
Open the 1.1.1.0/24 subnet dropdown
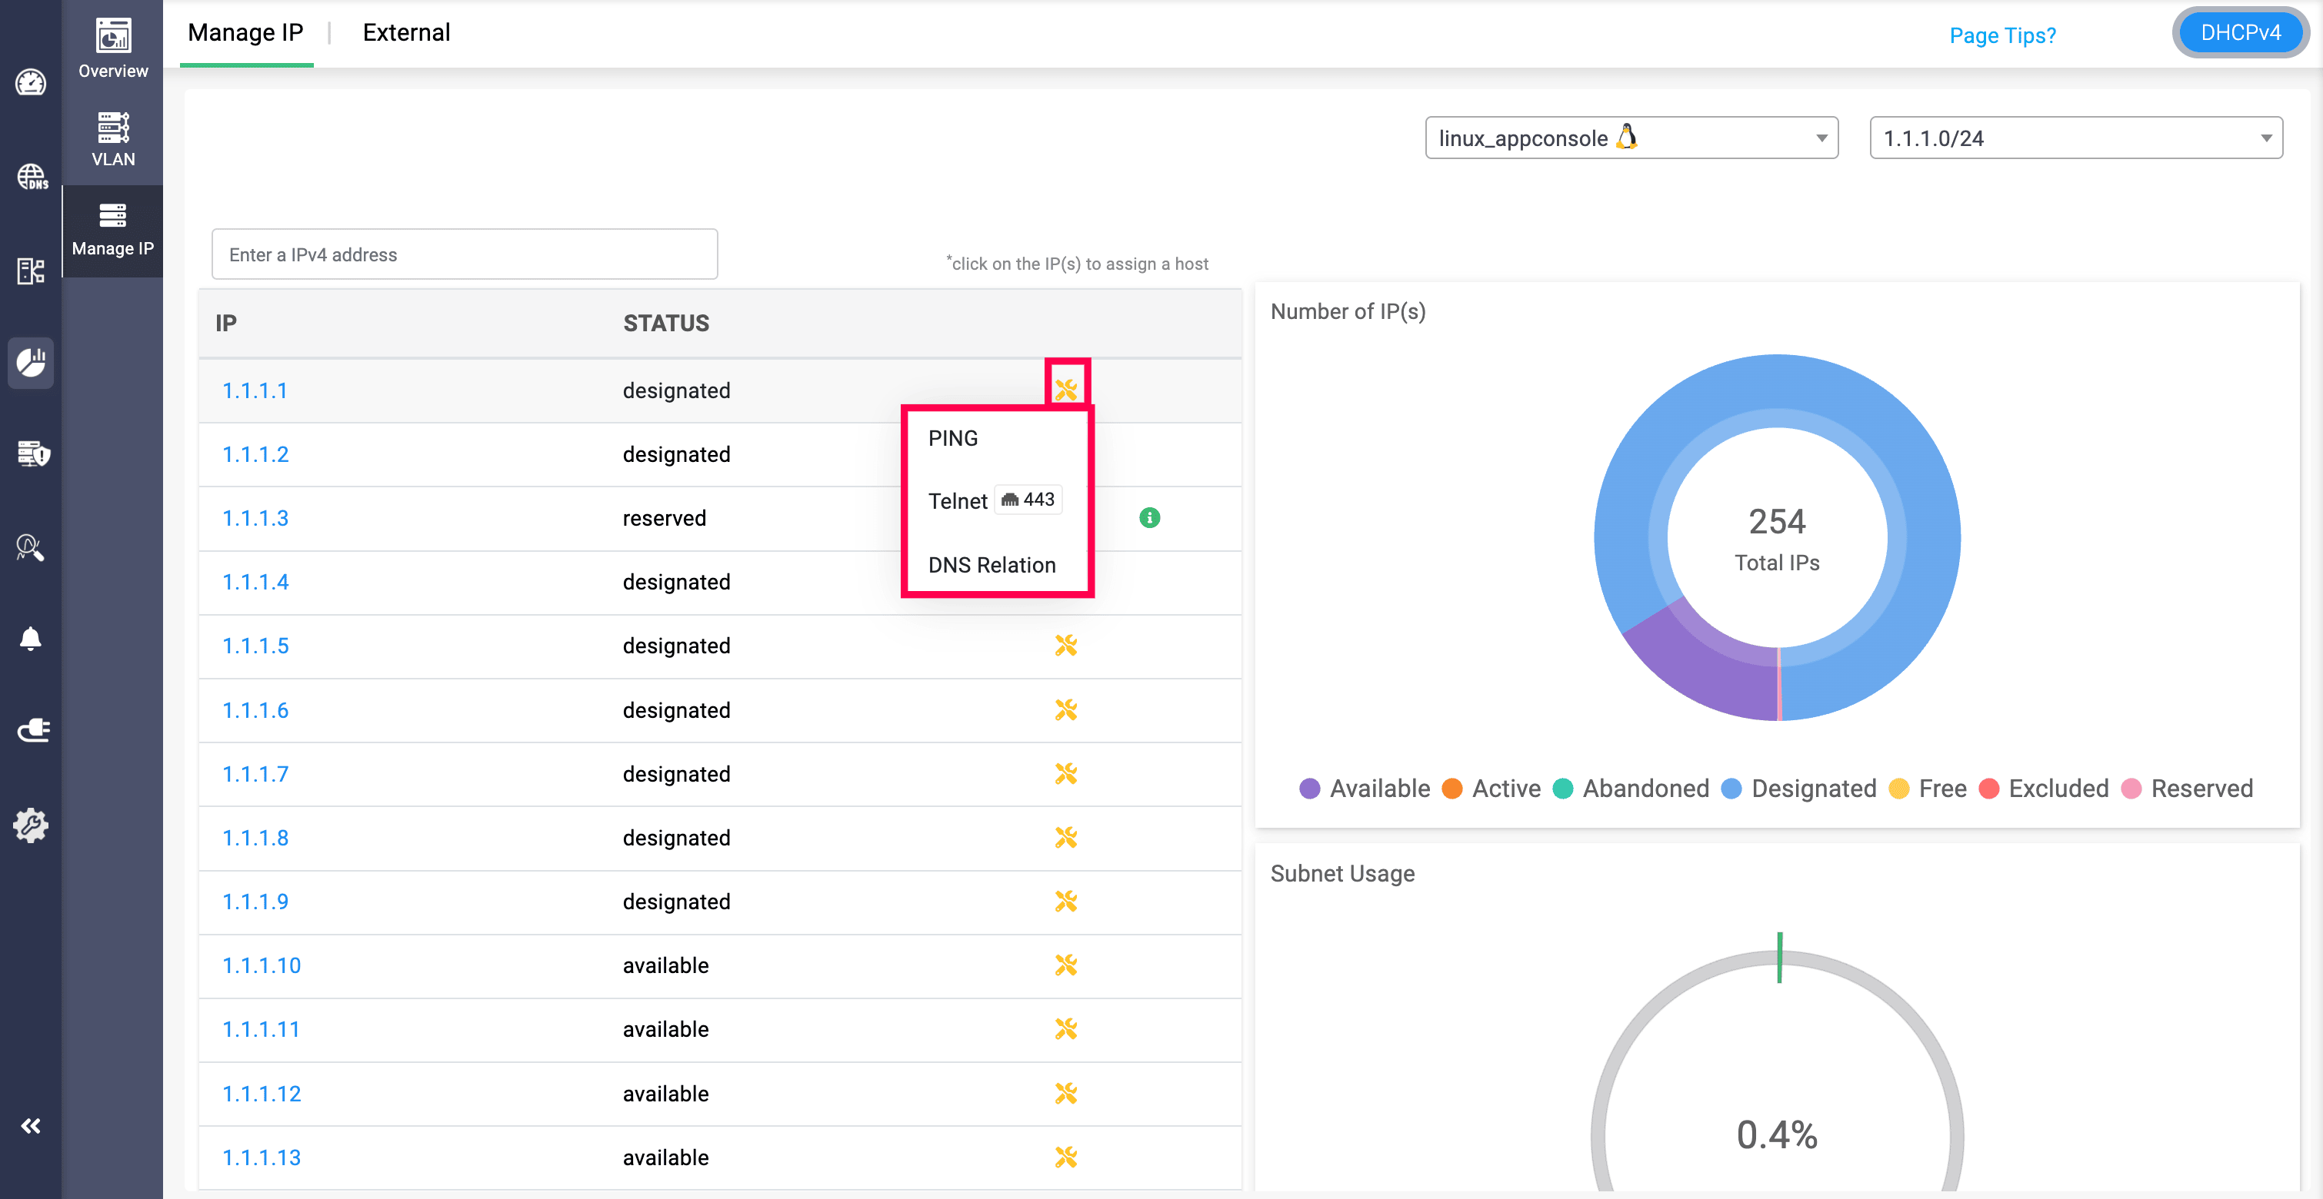[2075, 138]
